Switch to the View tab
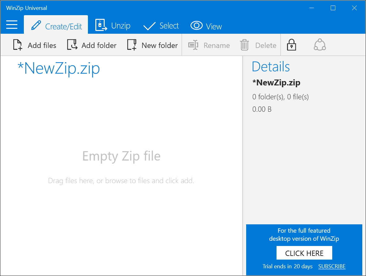The height and width of the screenshot is (276, 366). (x=206, y=26)
